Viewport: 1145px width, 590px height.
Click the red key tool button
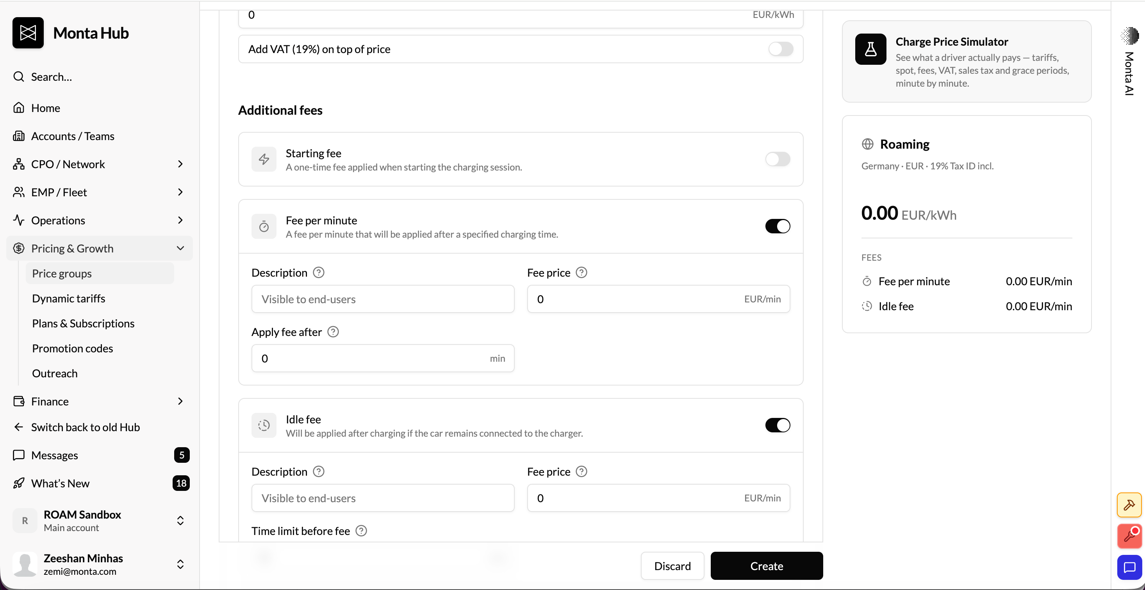point(1129,536)
